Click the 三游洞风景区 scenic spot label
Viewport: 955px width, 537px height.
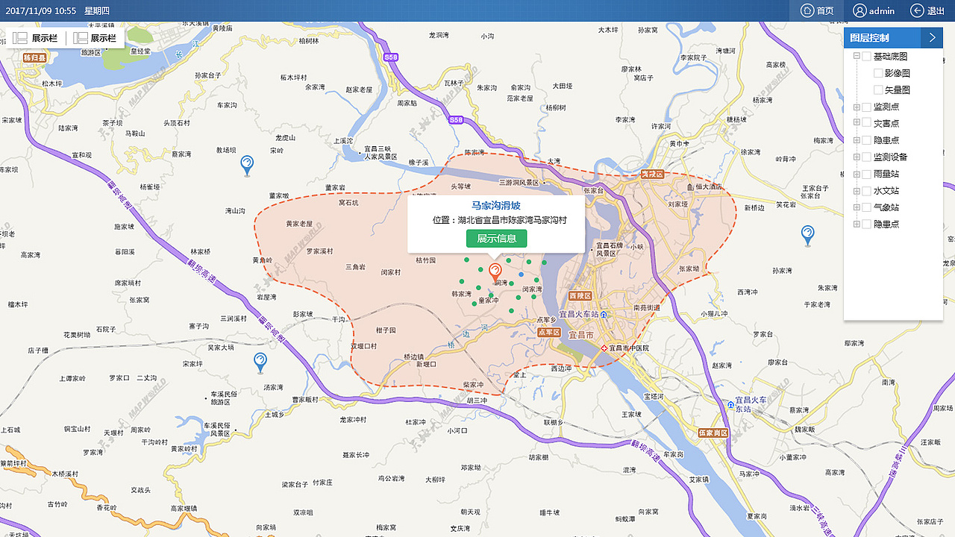[x=518, y=182]
